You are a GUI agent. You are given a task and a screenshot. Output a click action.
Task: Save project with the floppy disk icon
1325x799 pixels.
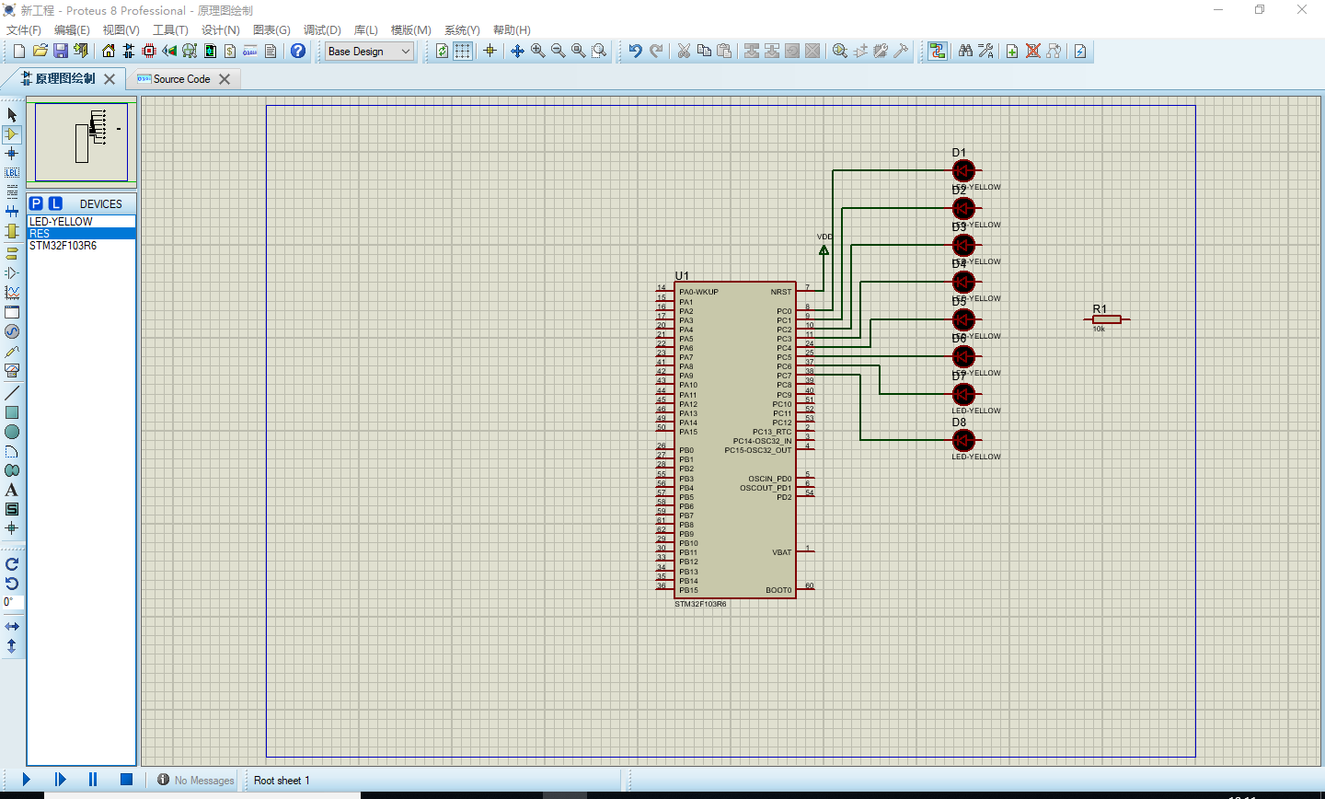60,51
